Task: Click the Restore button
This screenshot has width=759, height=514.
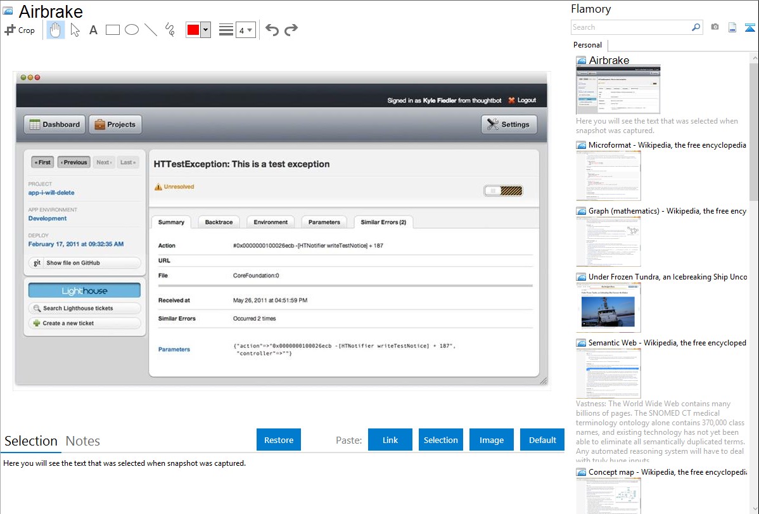Action: tap(279, 440)
